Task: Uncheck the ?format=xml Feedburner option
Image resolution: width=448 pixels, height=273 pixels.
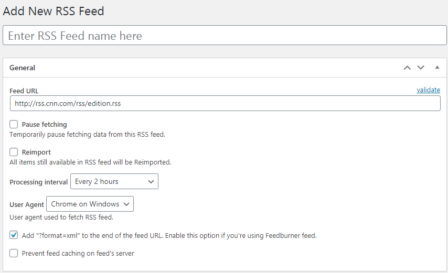Action: pyautogui.click(x=14, y=235)
